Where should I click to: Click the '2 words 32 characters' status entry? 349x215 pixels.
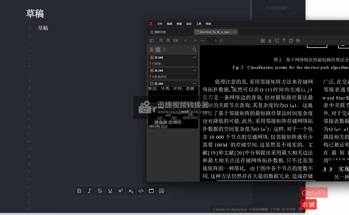pyautogui.click(x=230, y=209)
